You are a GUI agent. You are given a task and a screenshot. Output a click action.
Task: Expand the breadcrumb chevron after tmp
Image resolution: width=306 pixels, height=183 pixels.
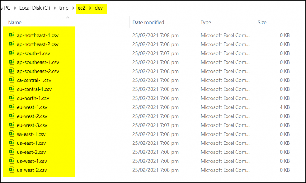[x=74, y=8]
